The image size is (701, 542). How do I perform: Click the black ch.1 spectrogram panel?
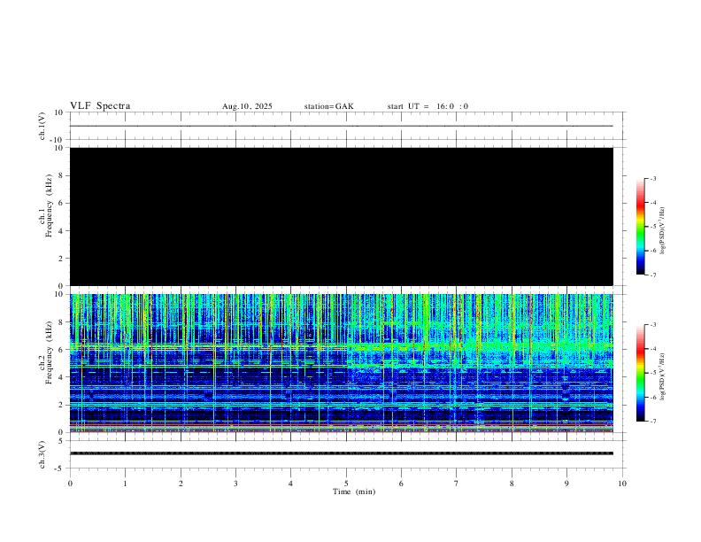pyautogui.click(x=342, y=216)
